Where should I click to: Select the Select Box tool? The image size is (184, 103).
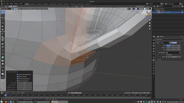click(x=3, y=13)
